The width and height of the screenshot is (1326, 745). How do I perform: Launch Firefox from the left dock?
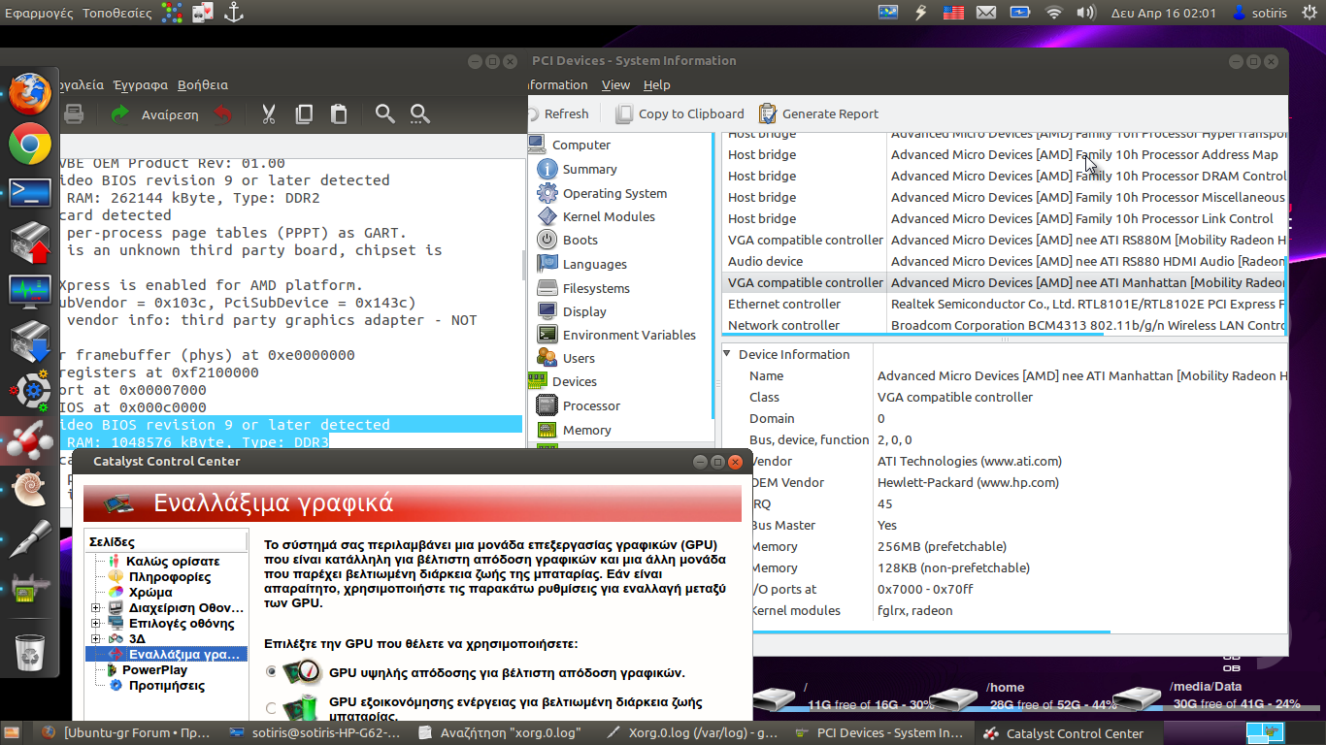(x=30, y=94)
